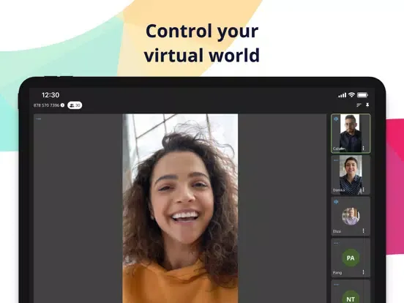Viewport: 404px width, 303px height.
Task: Open the three-dot menu on Calvin's tile
Action: tap(363, 148)
